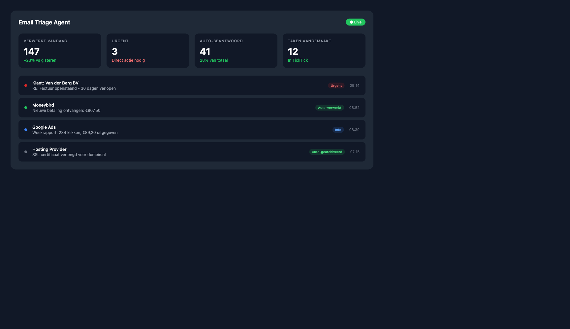Click the 28% van totaal indicator
This screenshot has height=329, width=570.
[214, 60]
